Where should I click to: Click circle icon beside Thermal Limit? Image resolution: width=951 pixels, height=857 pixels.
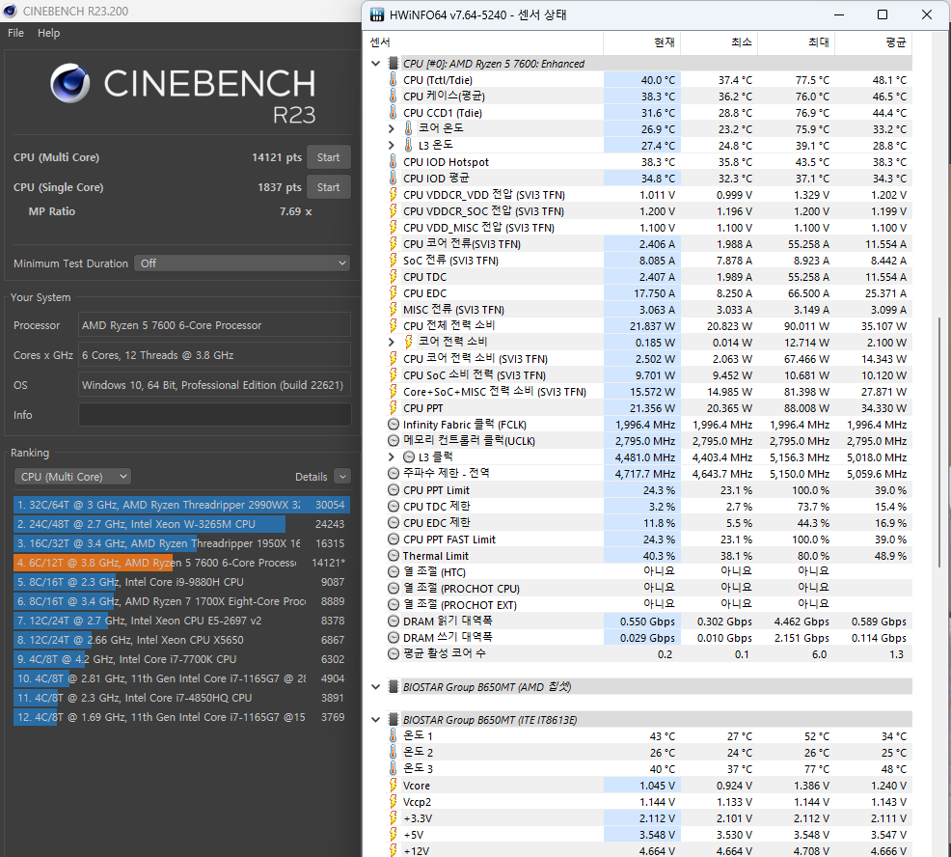[x=393, y=555]
